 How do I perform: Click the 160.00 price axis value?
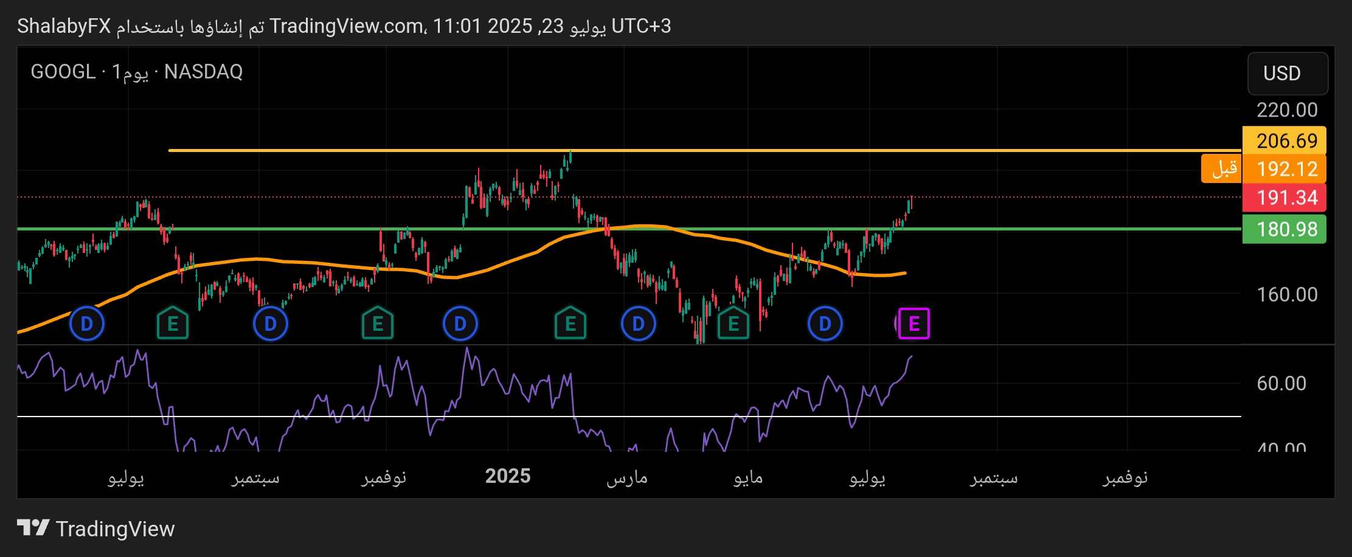[1287, 295]
